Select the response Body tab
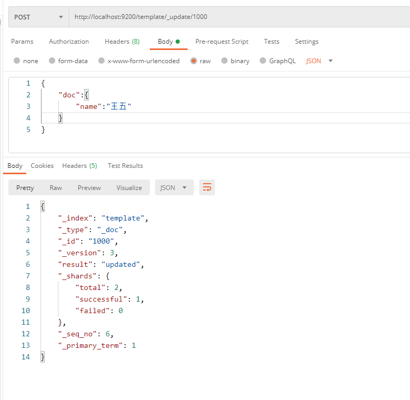The height and width of the screenshot is (400, 410). click(15, 166)
